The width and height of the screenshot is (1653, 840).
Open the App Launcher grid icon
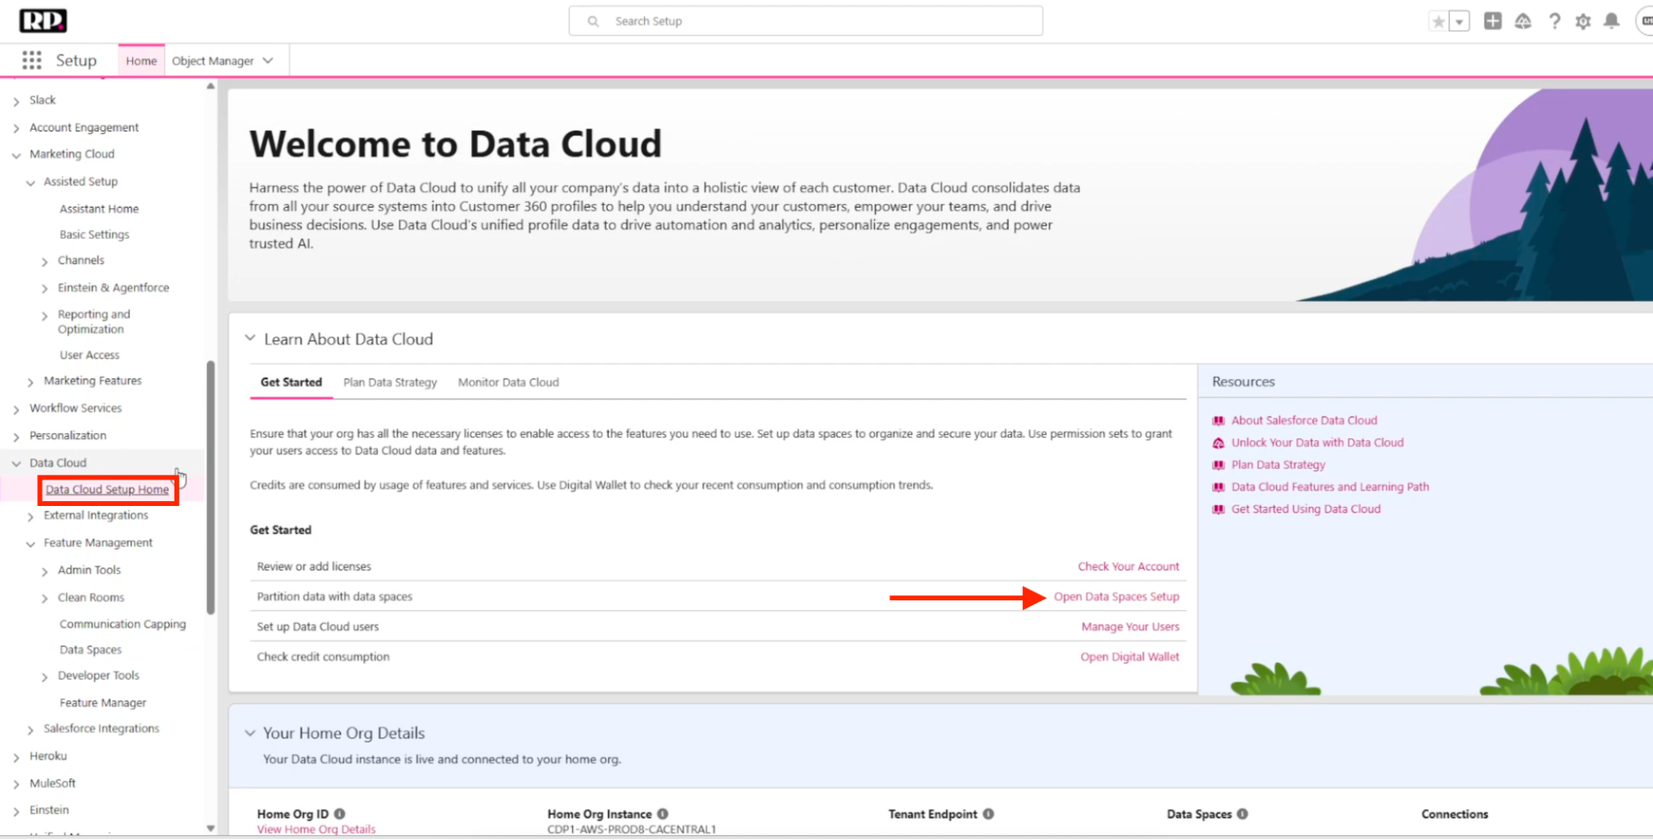[31, 60]
